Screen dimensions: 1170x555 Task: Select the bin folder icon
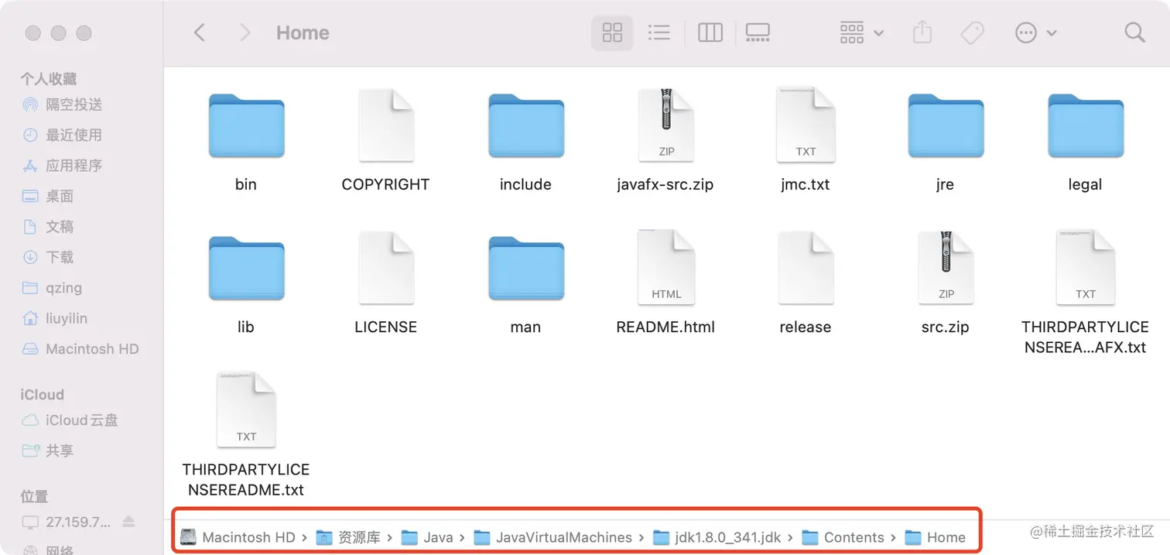(x=246, y=126)
